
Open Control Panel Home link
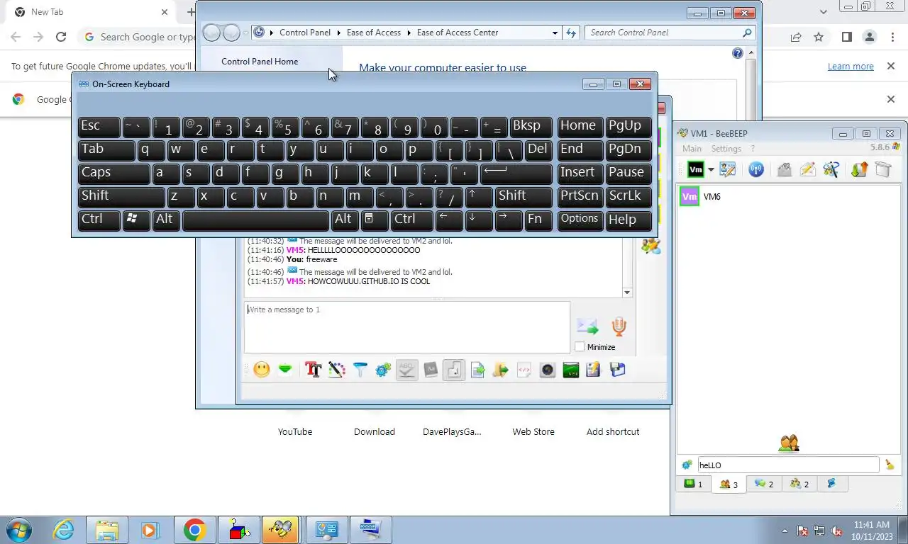(x=260, y=62)
